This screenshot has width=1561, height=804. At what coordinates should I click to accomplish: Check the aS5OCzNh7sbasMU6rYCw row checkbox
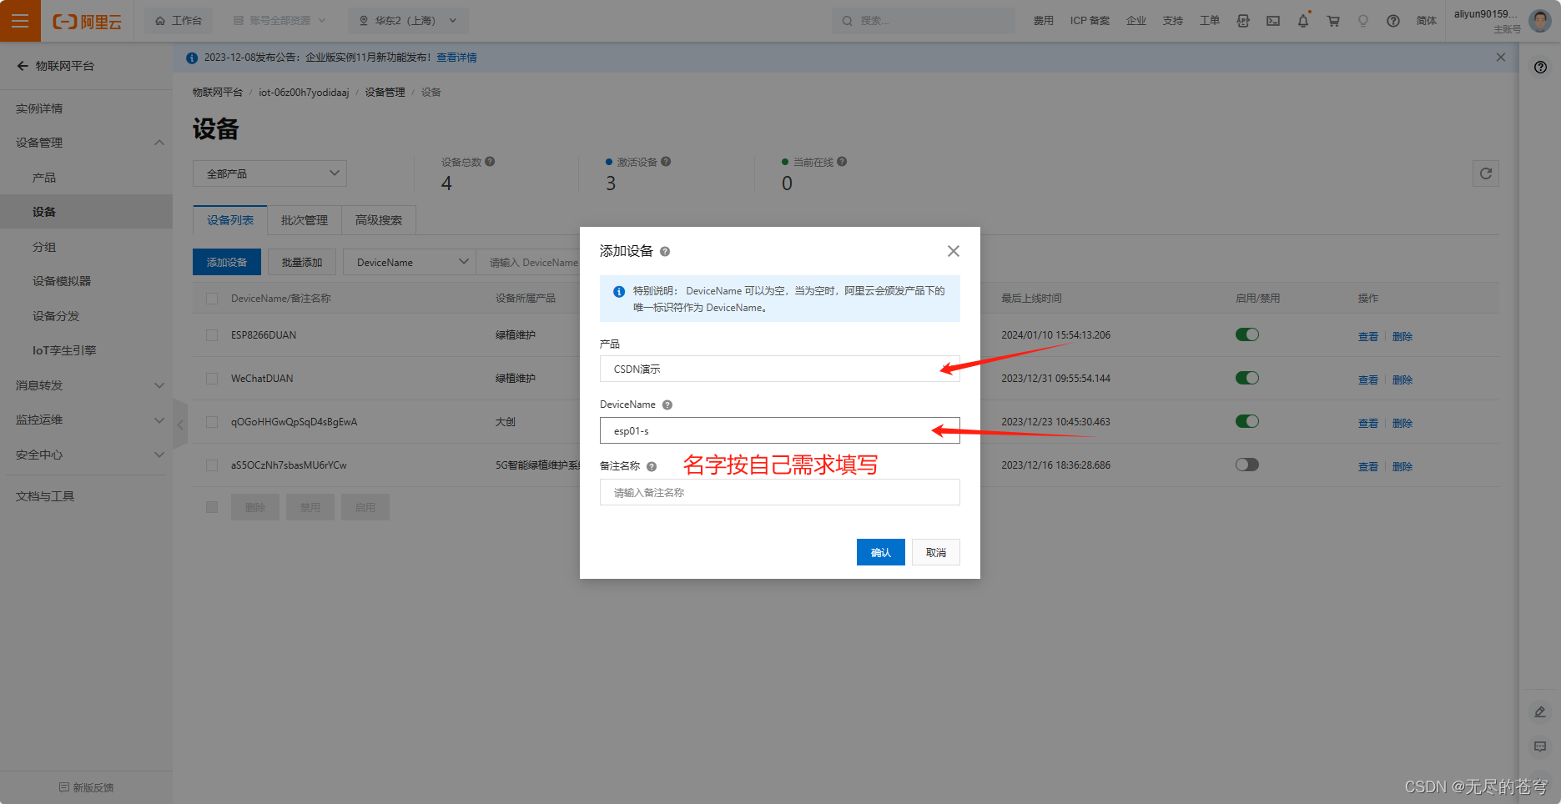coord(212,465)
